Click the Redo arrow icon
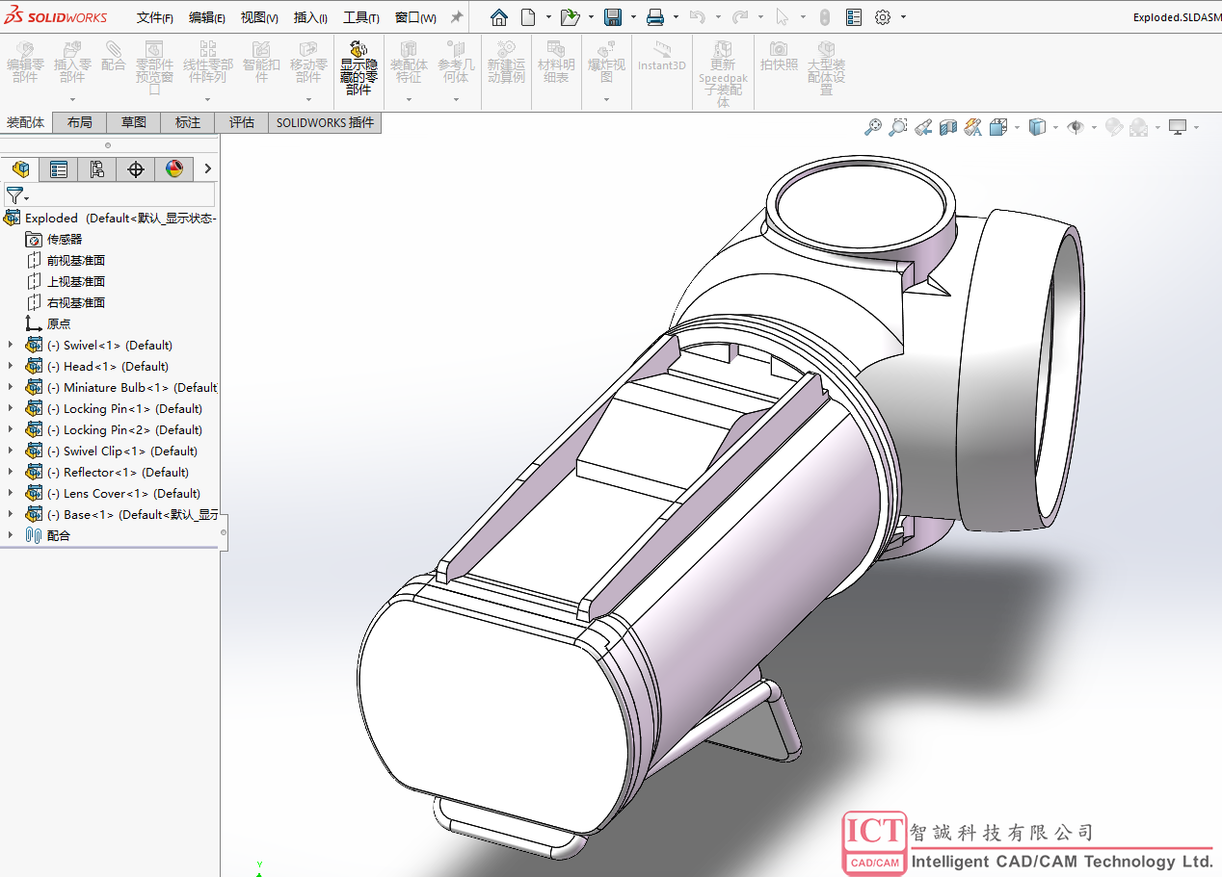 (x=740, y=17)
